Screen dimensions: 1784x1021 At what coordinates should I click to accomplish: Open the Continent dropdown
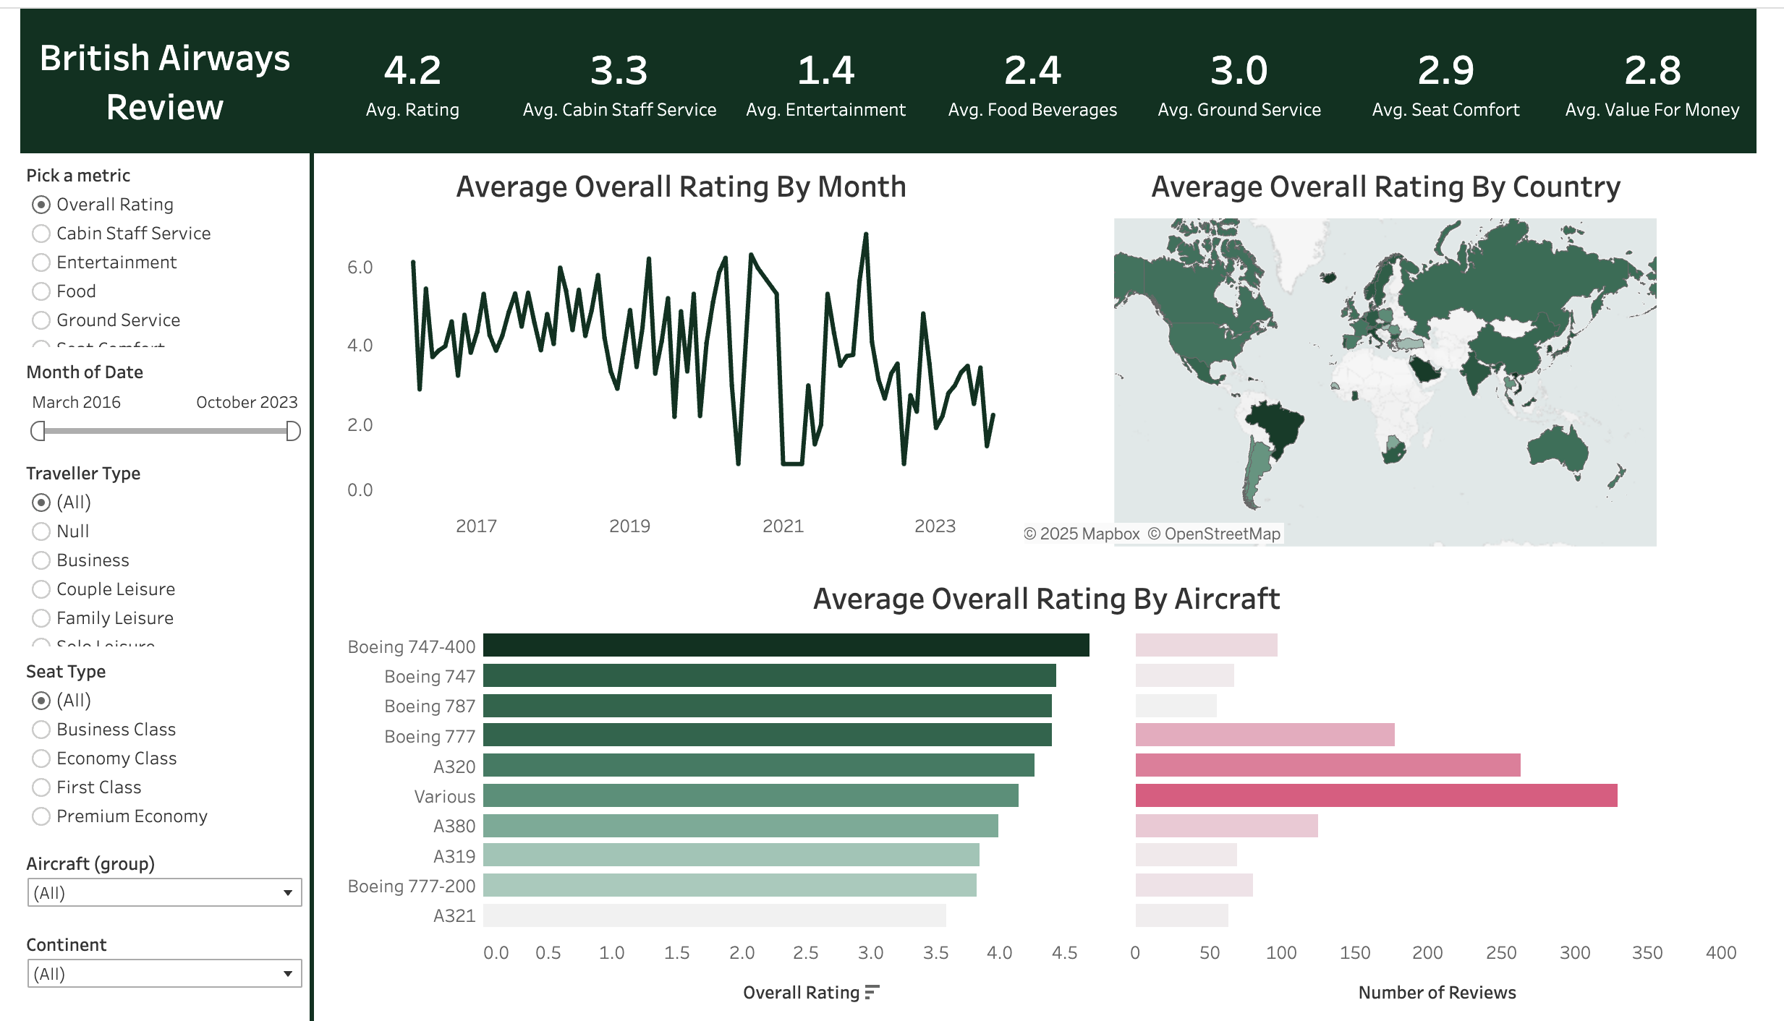(x=164, y=974)
